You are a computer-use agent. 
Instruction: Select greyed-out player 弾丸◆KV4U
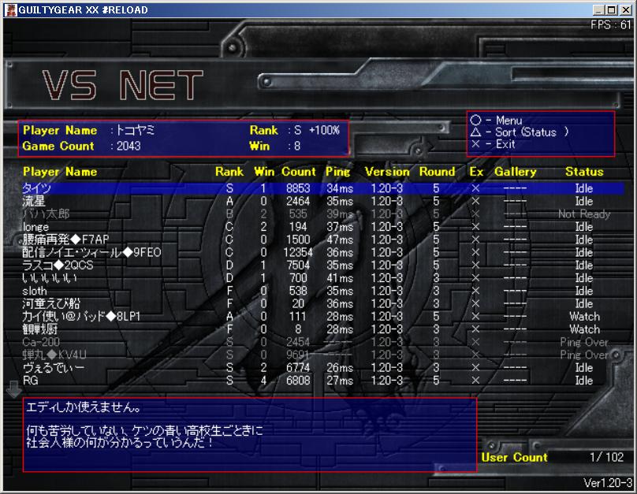click(x=323, y=355)
